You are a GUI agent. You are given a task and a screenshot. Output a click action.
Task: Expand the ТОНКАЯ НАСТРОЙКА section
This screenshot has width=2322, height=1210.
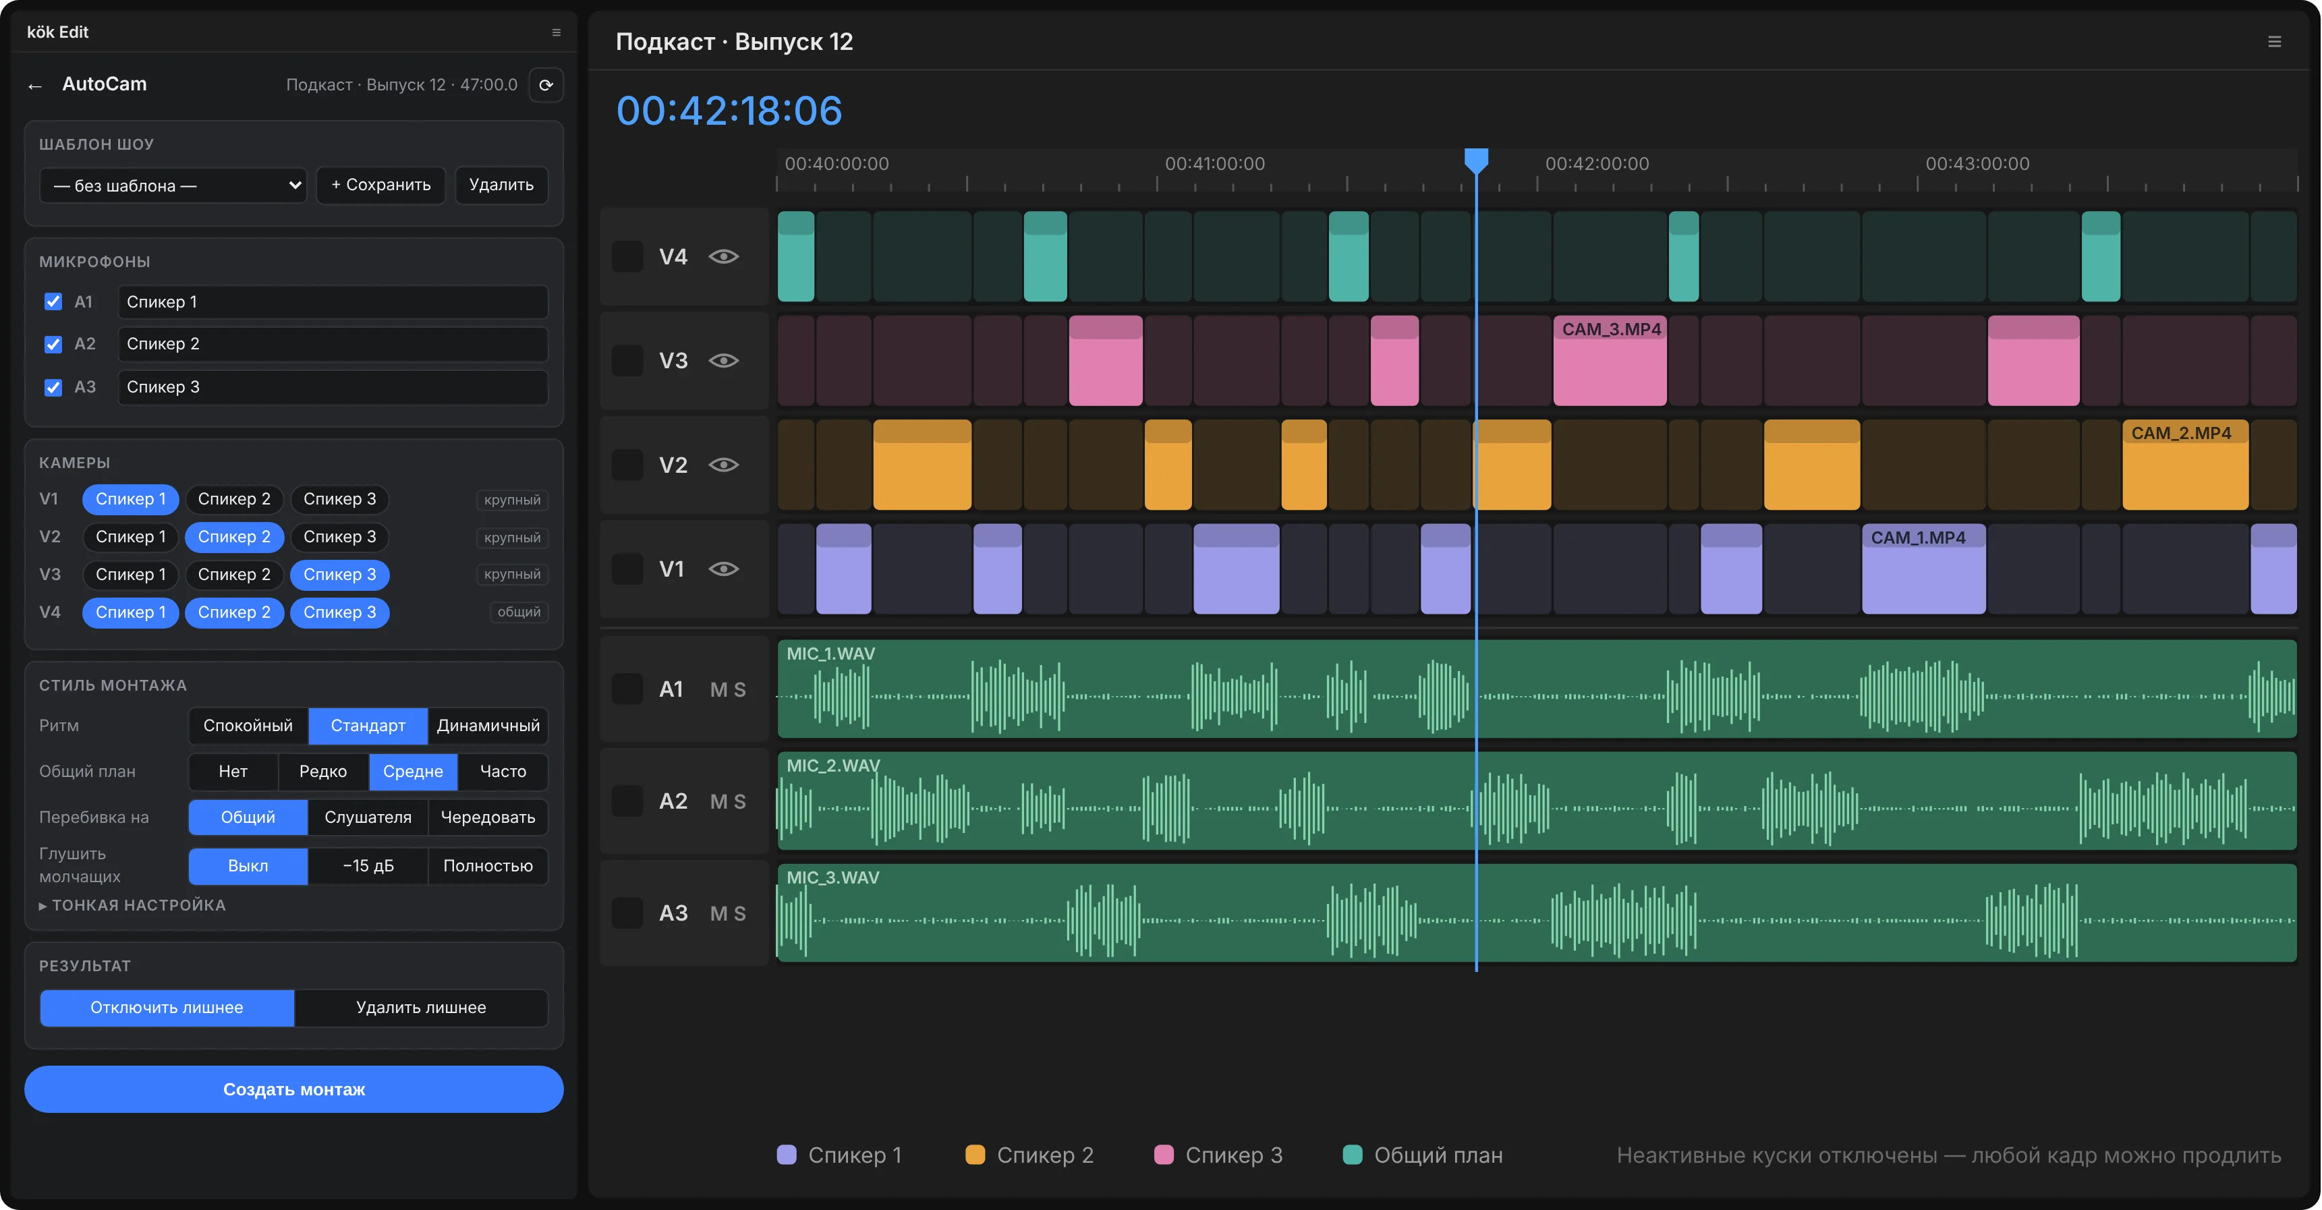point(132,904)
